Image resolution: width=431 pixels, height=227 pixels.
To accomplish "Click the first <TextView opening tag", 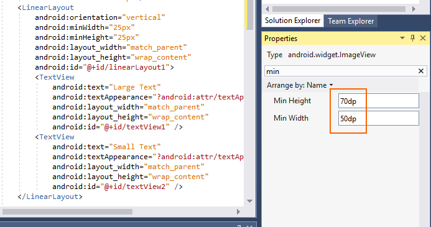I will click(55, 77).
